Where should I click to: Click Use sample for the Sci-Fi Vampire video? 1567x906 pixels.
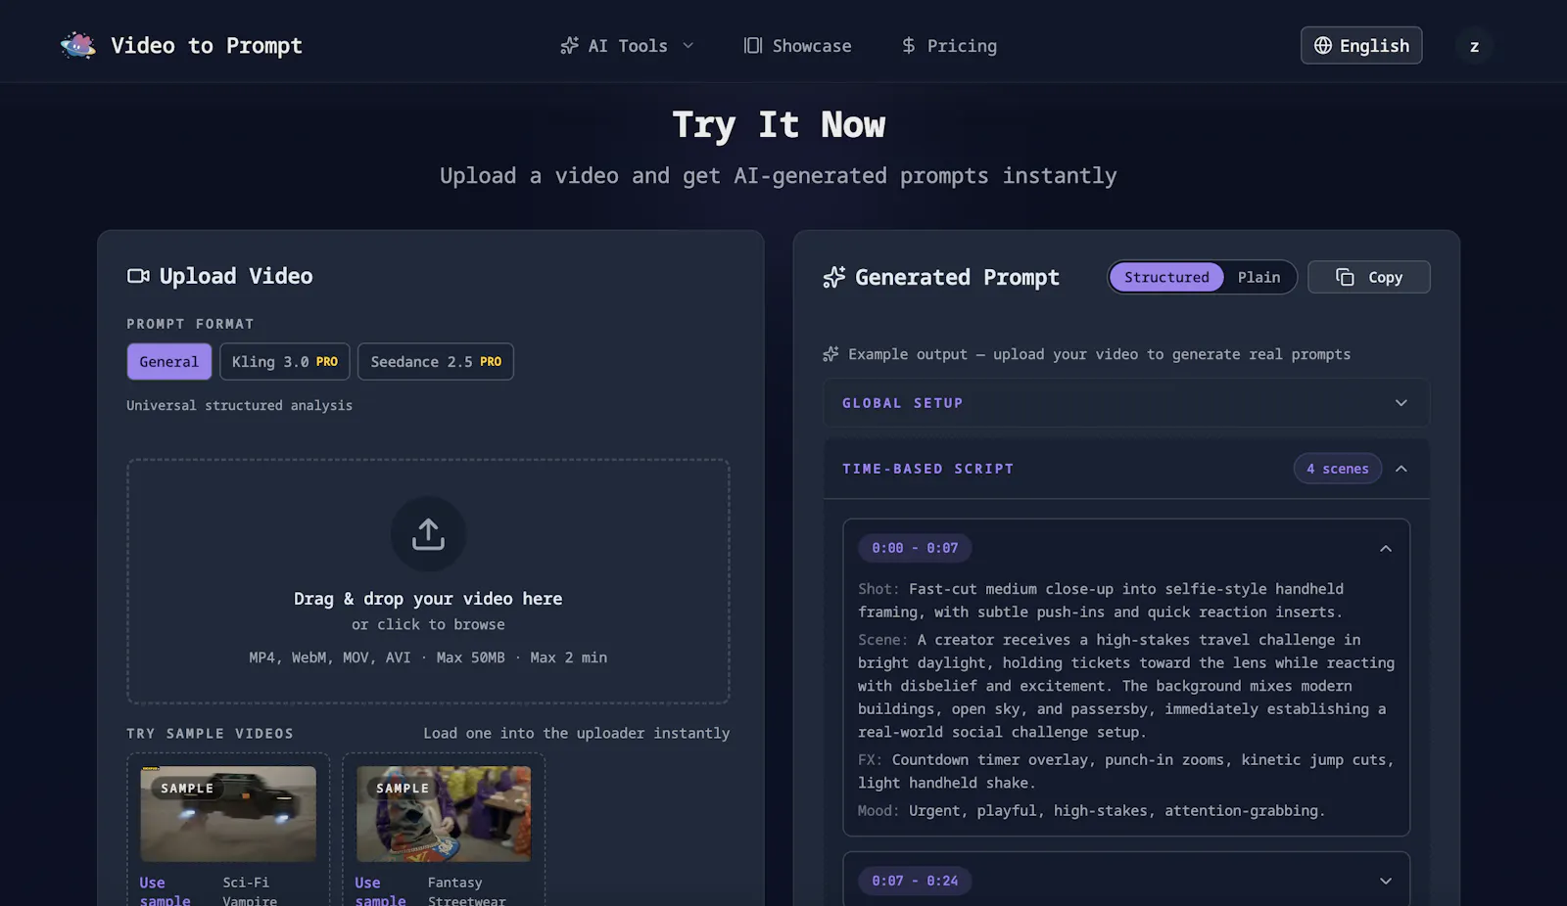pos(165,890)
